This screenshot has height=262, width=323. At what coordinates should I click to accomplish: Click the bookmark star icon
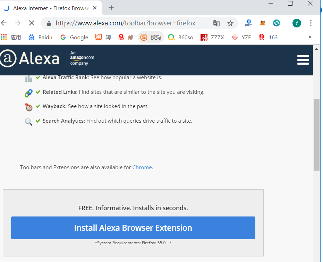[x=230, y=23]
